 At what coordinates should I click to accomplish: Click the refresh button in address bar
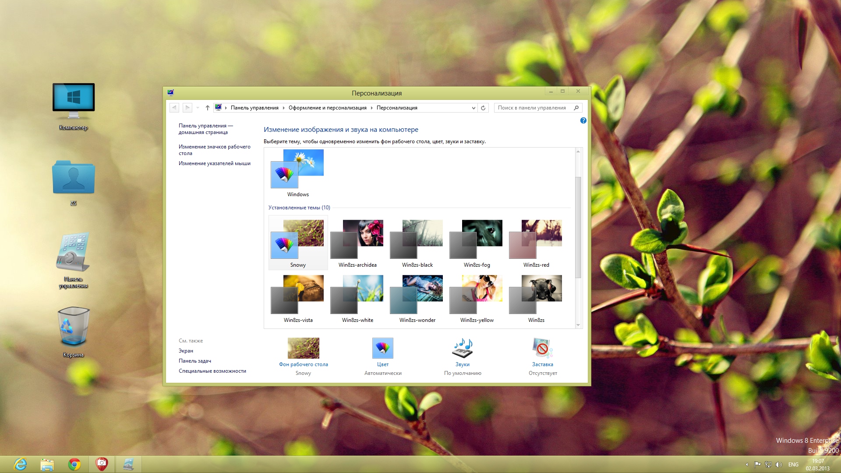pos(483,108)
